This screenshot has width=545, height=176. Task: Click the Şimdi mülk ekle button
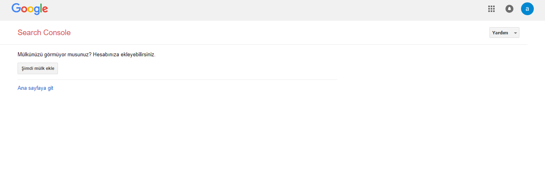click(38, 68)
